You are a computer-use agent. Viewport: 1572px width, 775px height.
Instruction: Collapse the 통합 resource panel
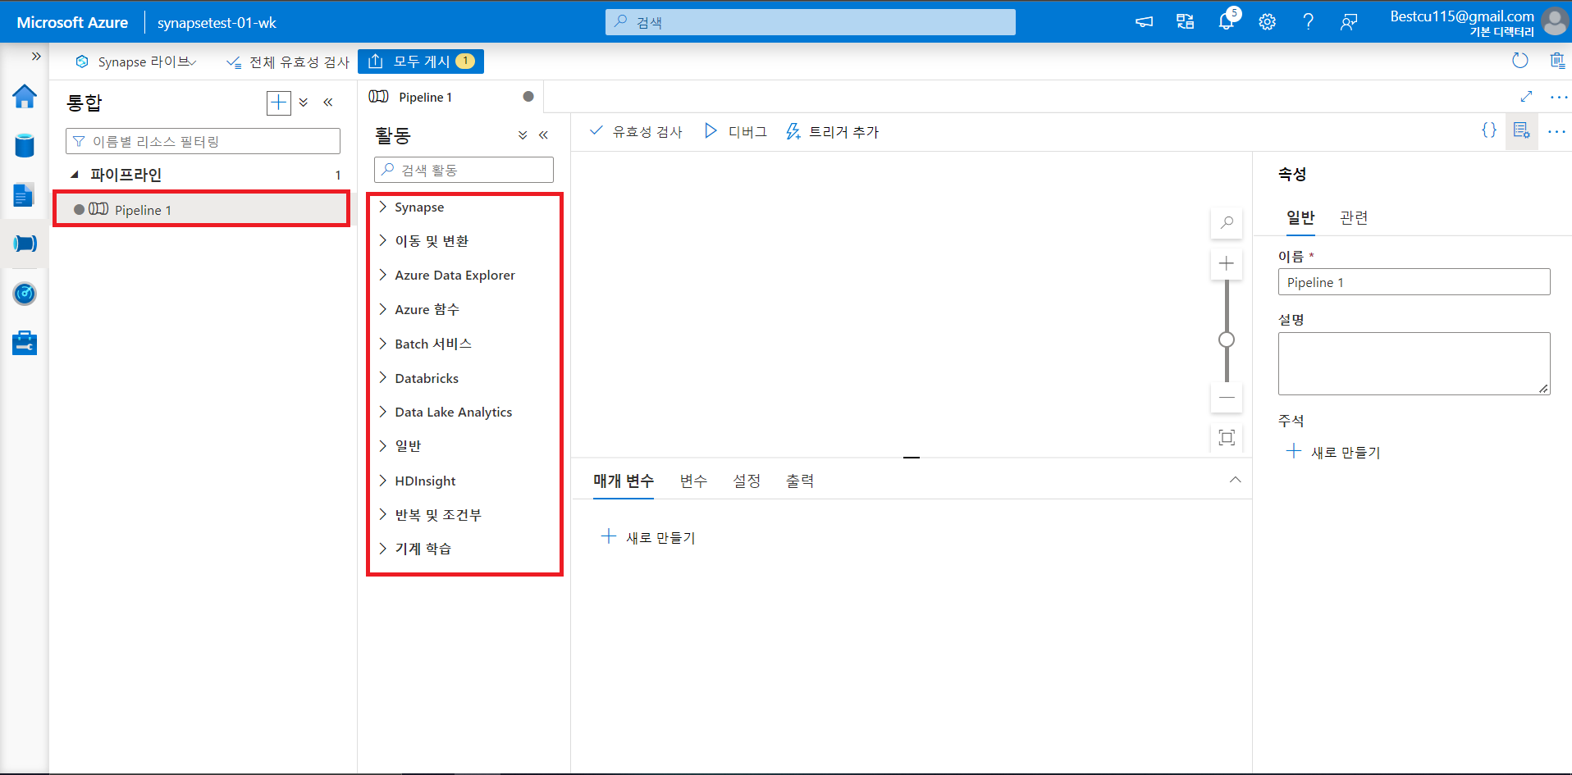click(x=328, y=103)
